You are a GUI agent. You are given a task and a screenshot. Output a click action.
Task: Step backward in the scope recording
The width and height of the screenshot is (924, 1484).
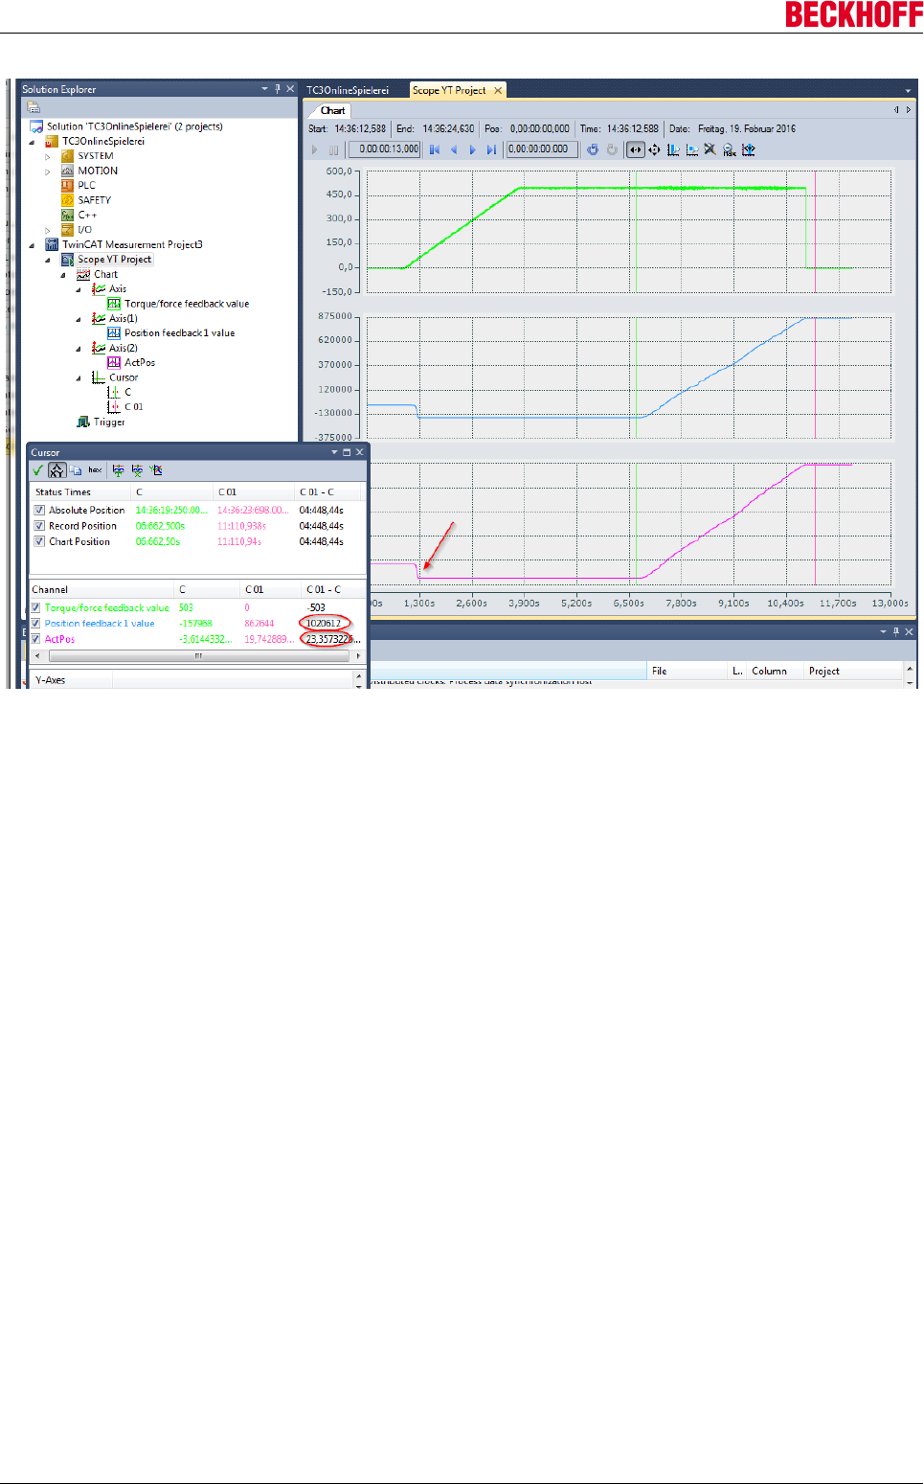[454, 149]
